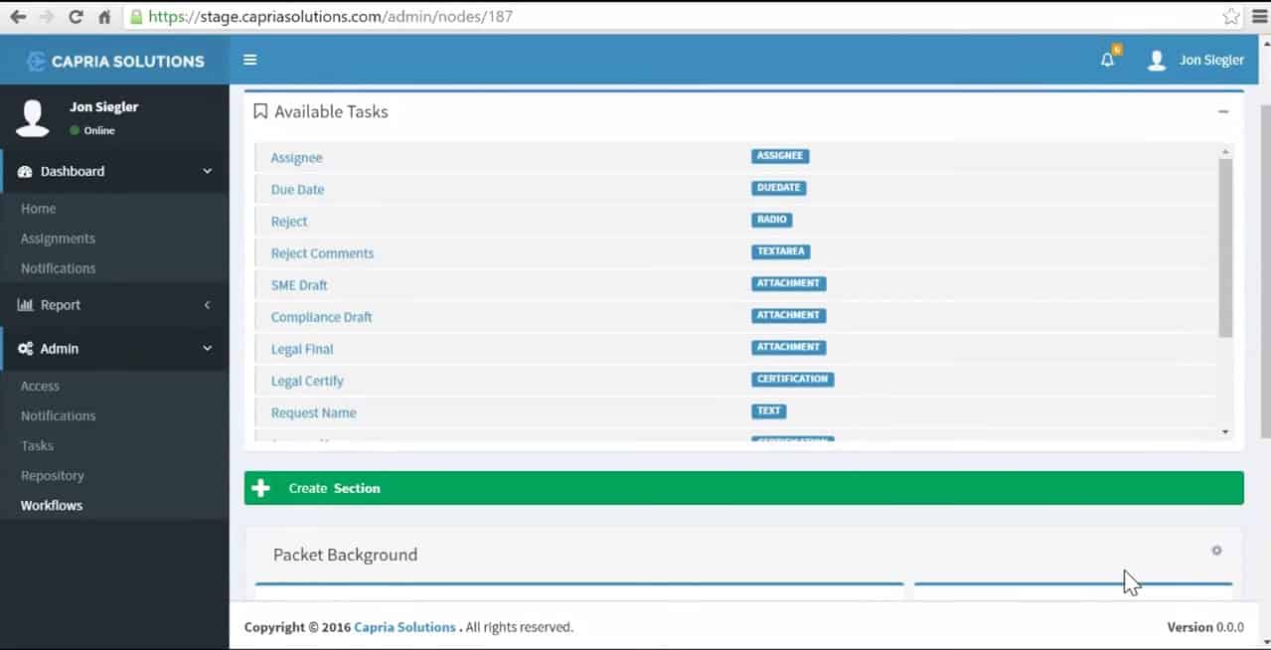Select the Due Date task
1271x650 pixels.
297,189
